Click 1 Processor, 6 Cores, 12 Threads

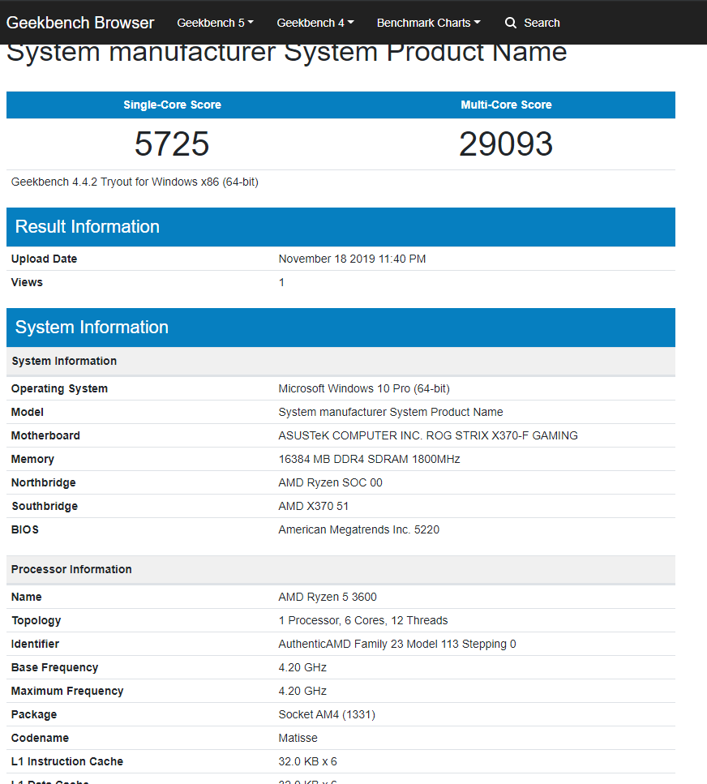[363, 620]
